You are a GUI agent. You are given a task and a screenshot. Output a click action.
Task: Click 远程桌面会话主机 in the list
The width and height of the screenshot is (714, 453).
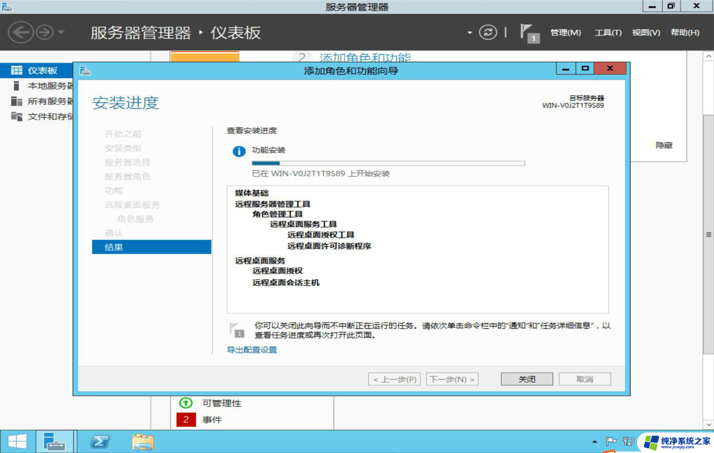click(285, 282)
